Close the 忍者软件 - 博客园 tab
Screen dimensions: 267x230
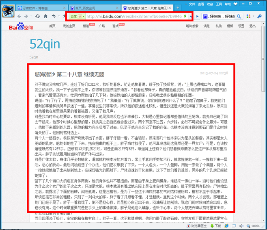click(65, 8)
